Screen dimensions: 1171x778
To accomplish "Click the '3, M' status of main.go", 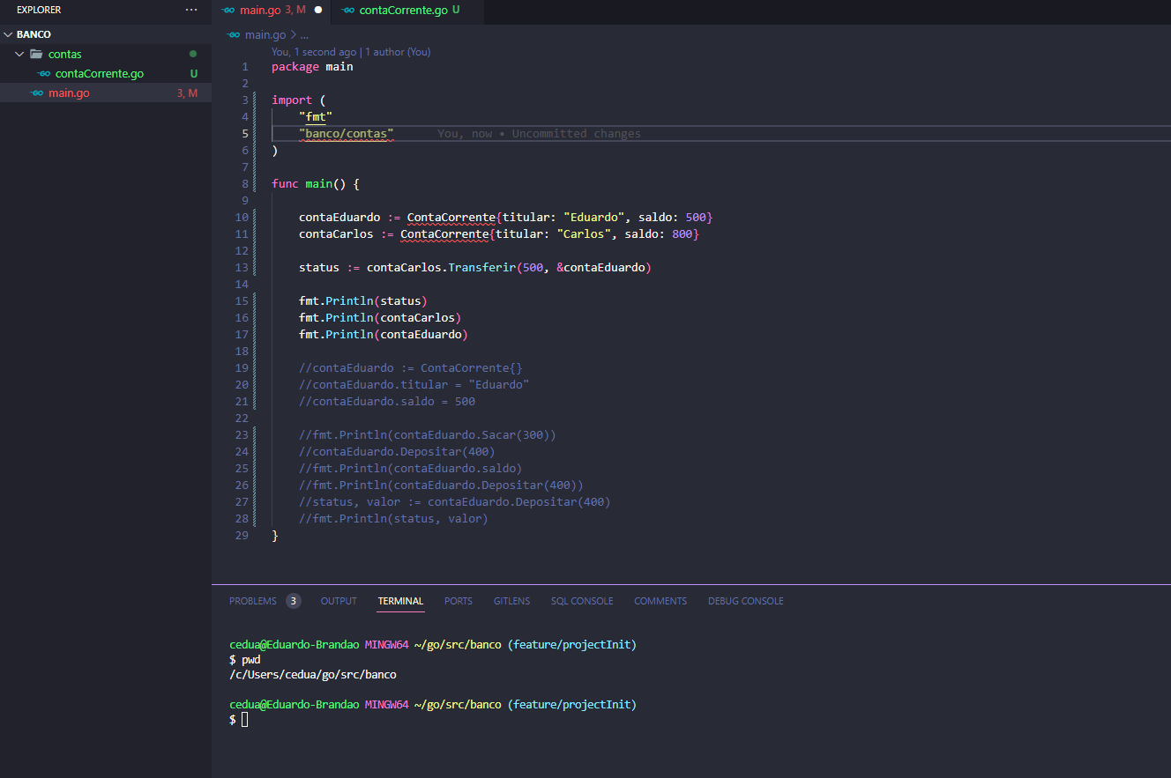I will click(x=187, y=93).
